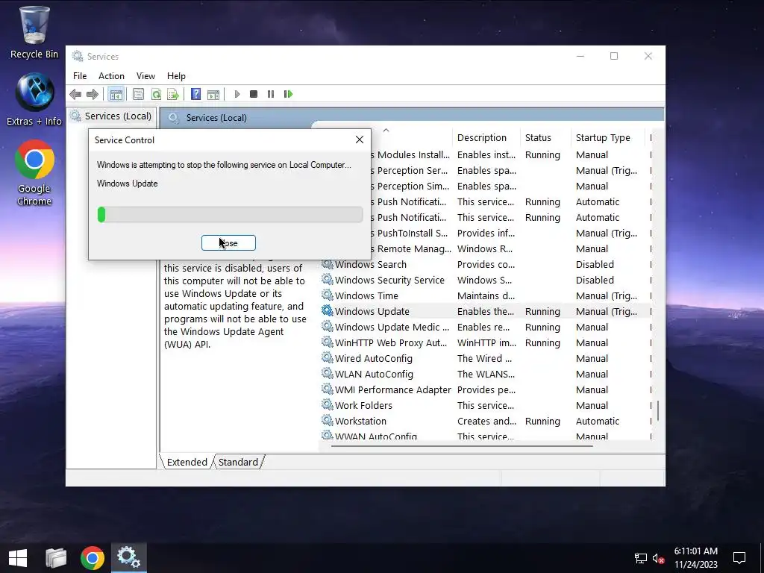Select the Work Folders service name
Viewport: 764px width, 573px height.
[x=363, y=405]
